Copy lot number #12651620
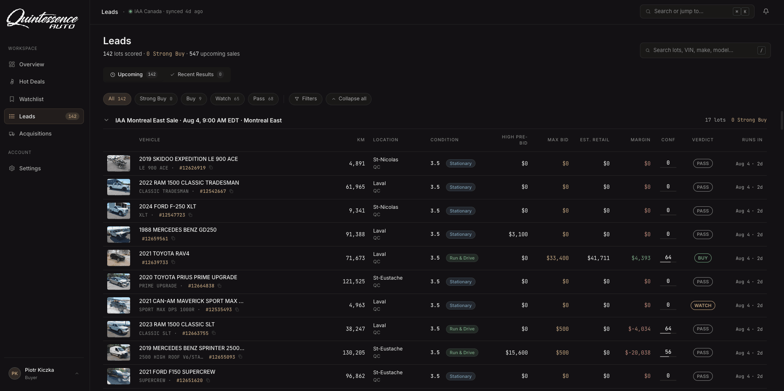Image resolution: width=784 pixels, height=391 pixels. point(208,380)
